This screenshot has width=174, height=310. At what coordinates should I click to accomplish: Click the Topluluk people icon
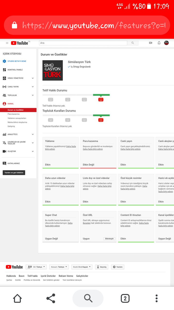(4, 95)
